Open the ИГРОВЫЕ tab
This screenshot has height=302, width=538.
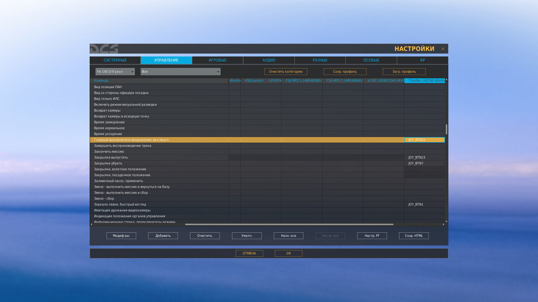(217, 60)
